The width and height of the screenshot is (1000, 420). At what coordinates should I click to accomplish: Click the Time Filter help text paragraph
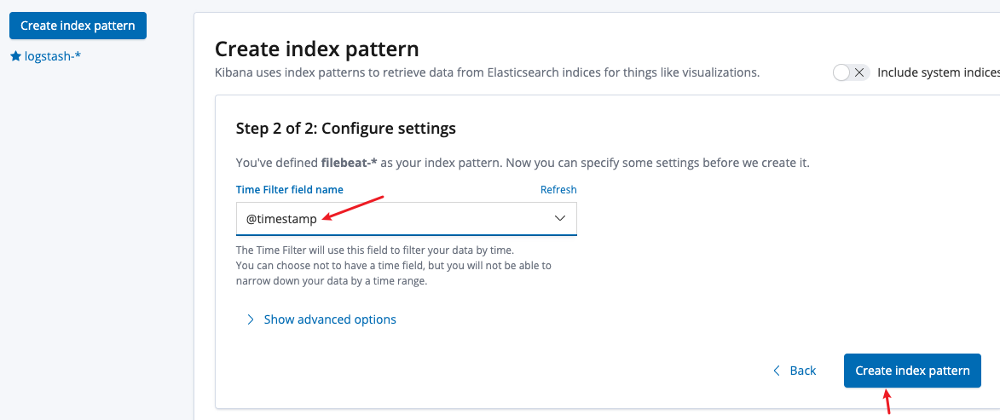(394, 265)
